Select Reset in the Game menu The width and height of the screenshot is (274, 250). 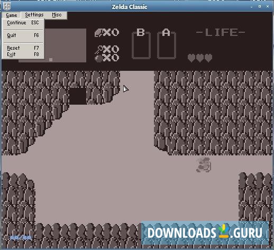[23, 48]
